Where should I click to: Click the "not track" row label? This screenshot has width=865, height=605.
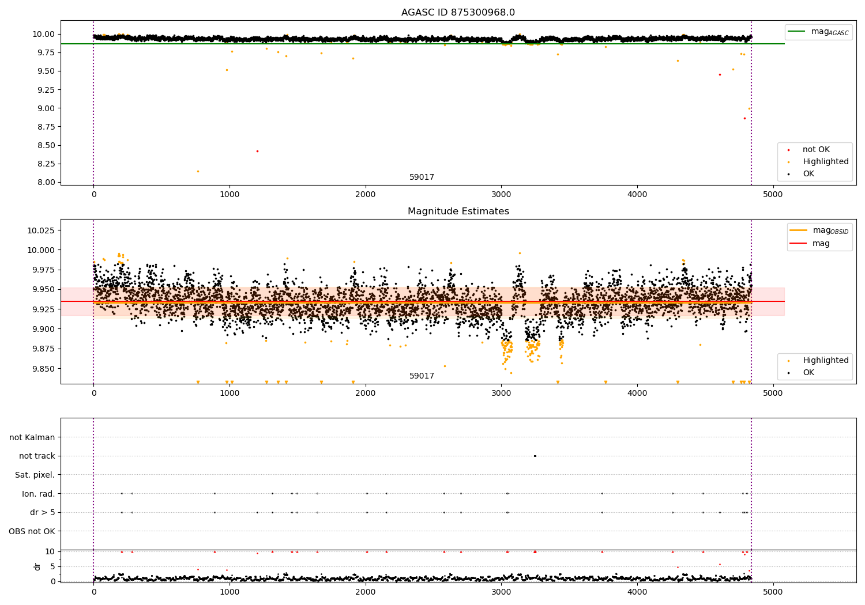click(x=37, y=456)
